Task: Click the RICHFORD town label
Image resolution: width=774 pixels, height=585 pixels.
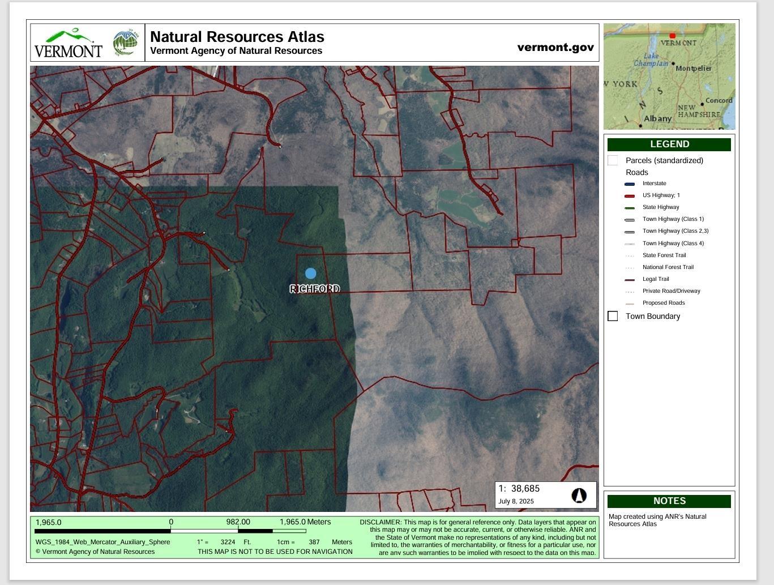Action: (x=315, y=289)
